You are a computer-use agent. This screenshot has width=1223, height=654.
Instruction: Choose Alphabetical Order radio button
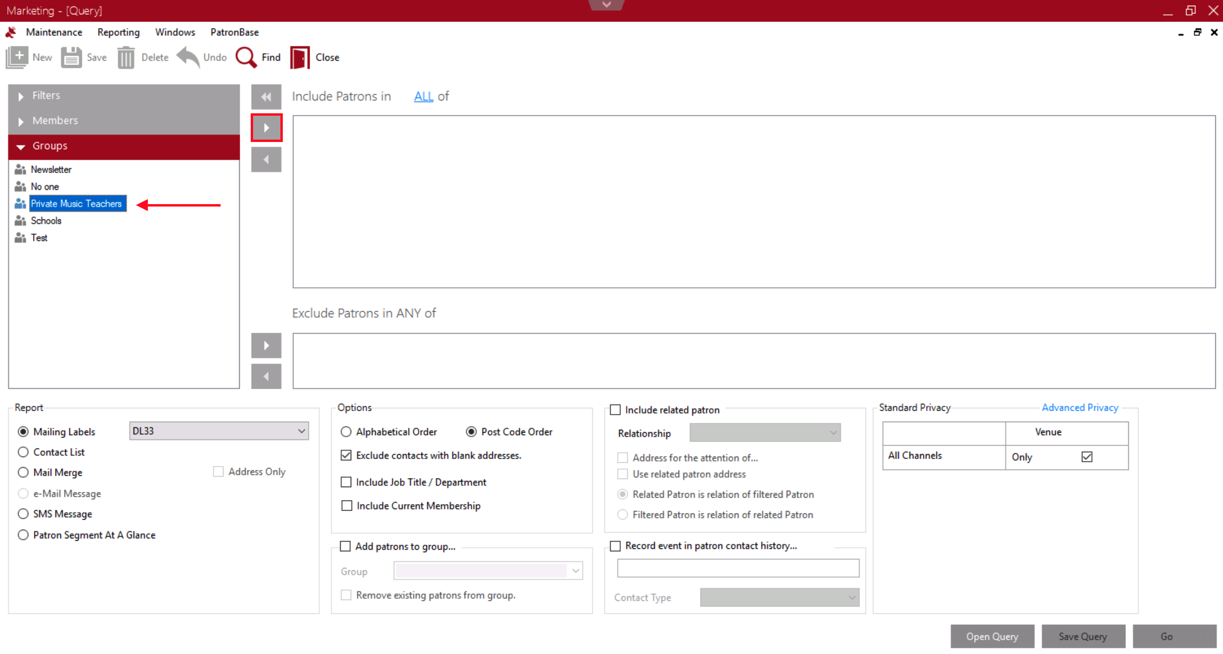pos(346,432)
